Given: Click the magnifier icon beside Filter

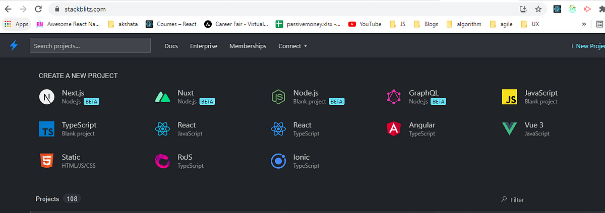Looking at the screenshot, I should (x=504, y=199).
